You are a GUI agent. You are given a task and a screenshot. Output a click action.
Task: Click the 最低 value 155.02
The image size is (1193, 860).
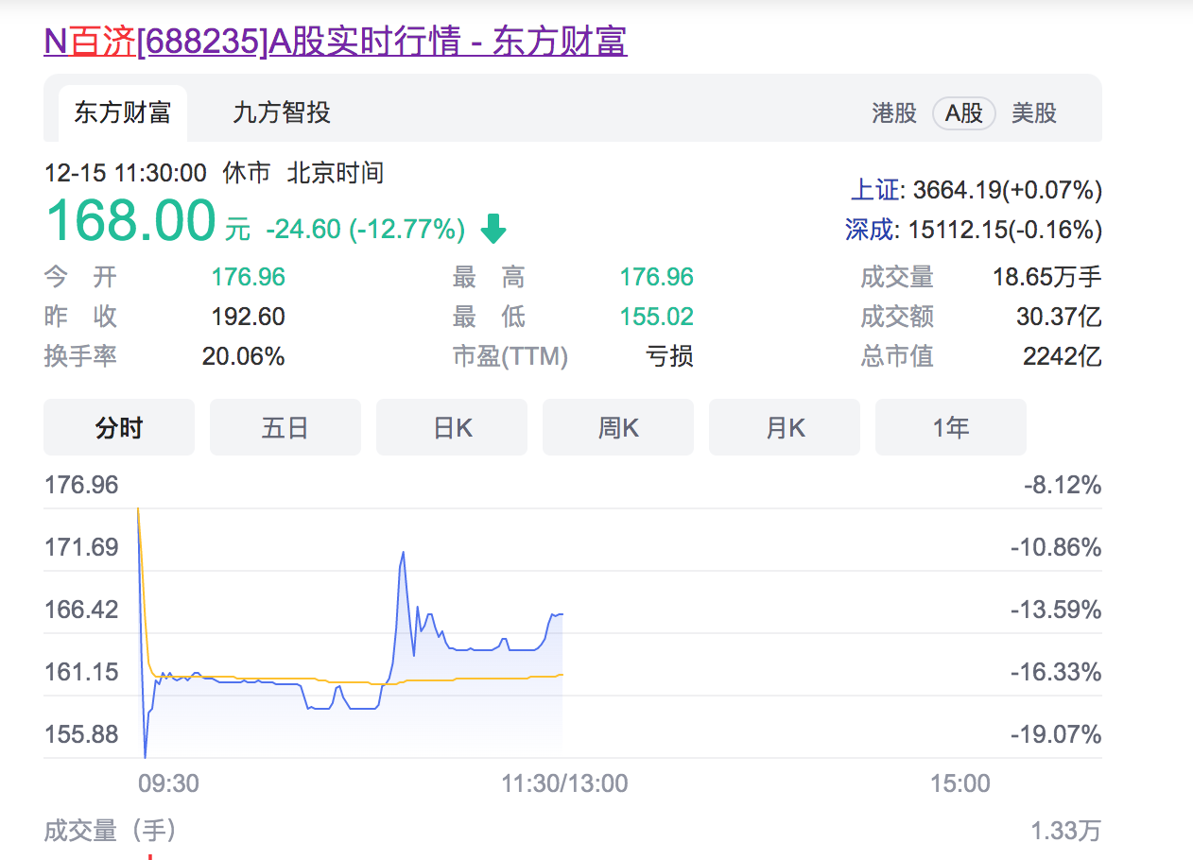(x=656, y=317)
